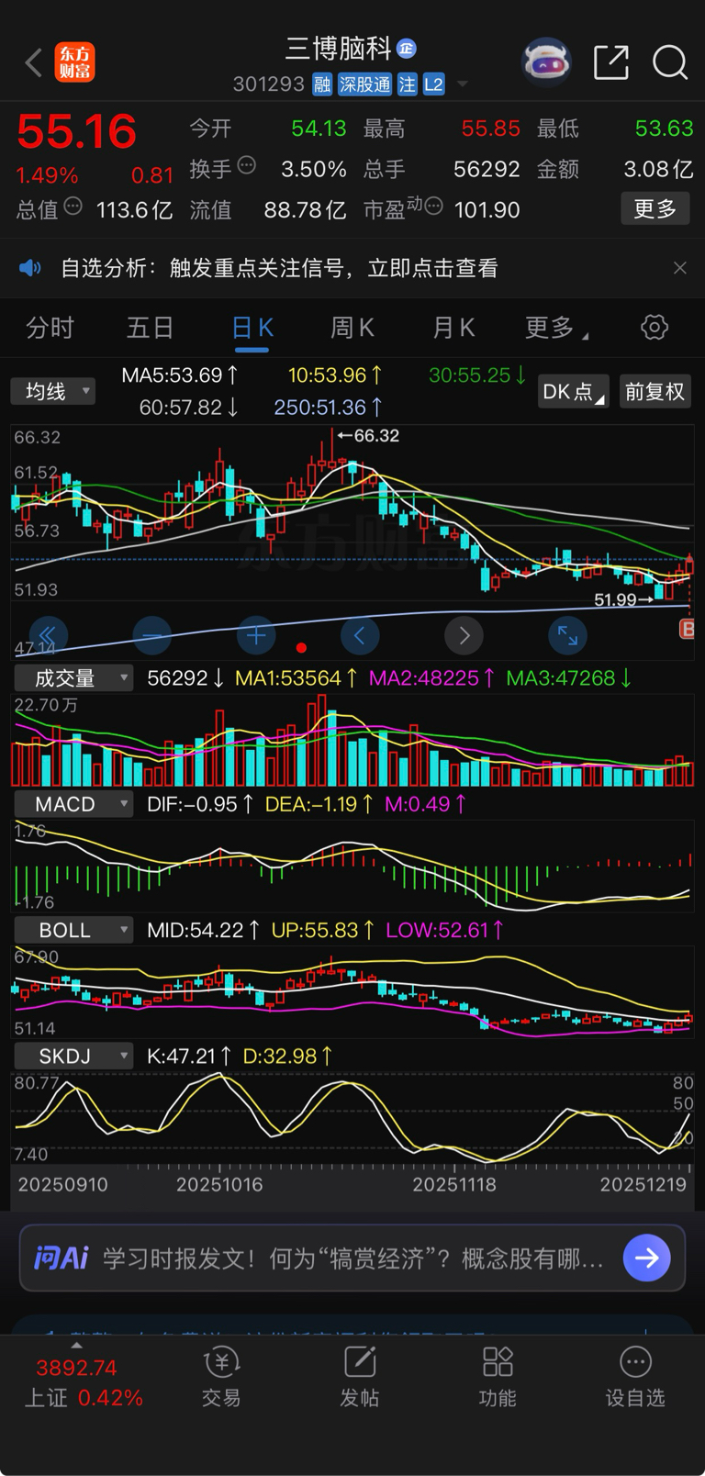Image resolution: width=705 pixels, height=1476 pixels.
Task: Open the 功能 functions tab
Action: tap(498, 1377)
